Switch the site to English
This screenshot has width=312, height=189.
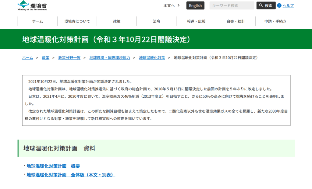195,5
